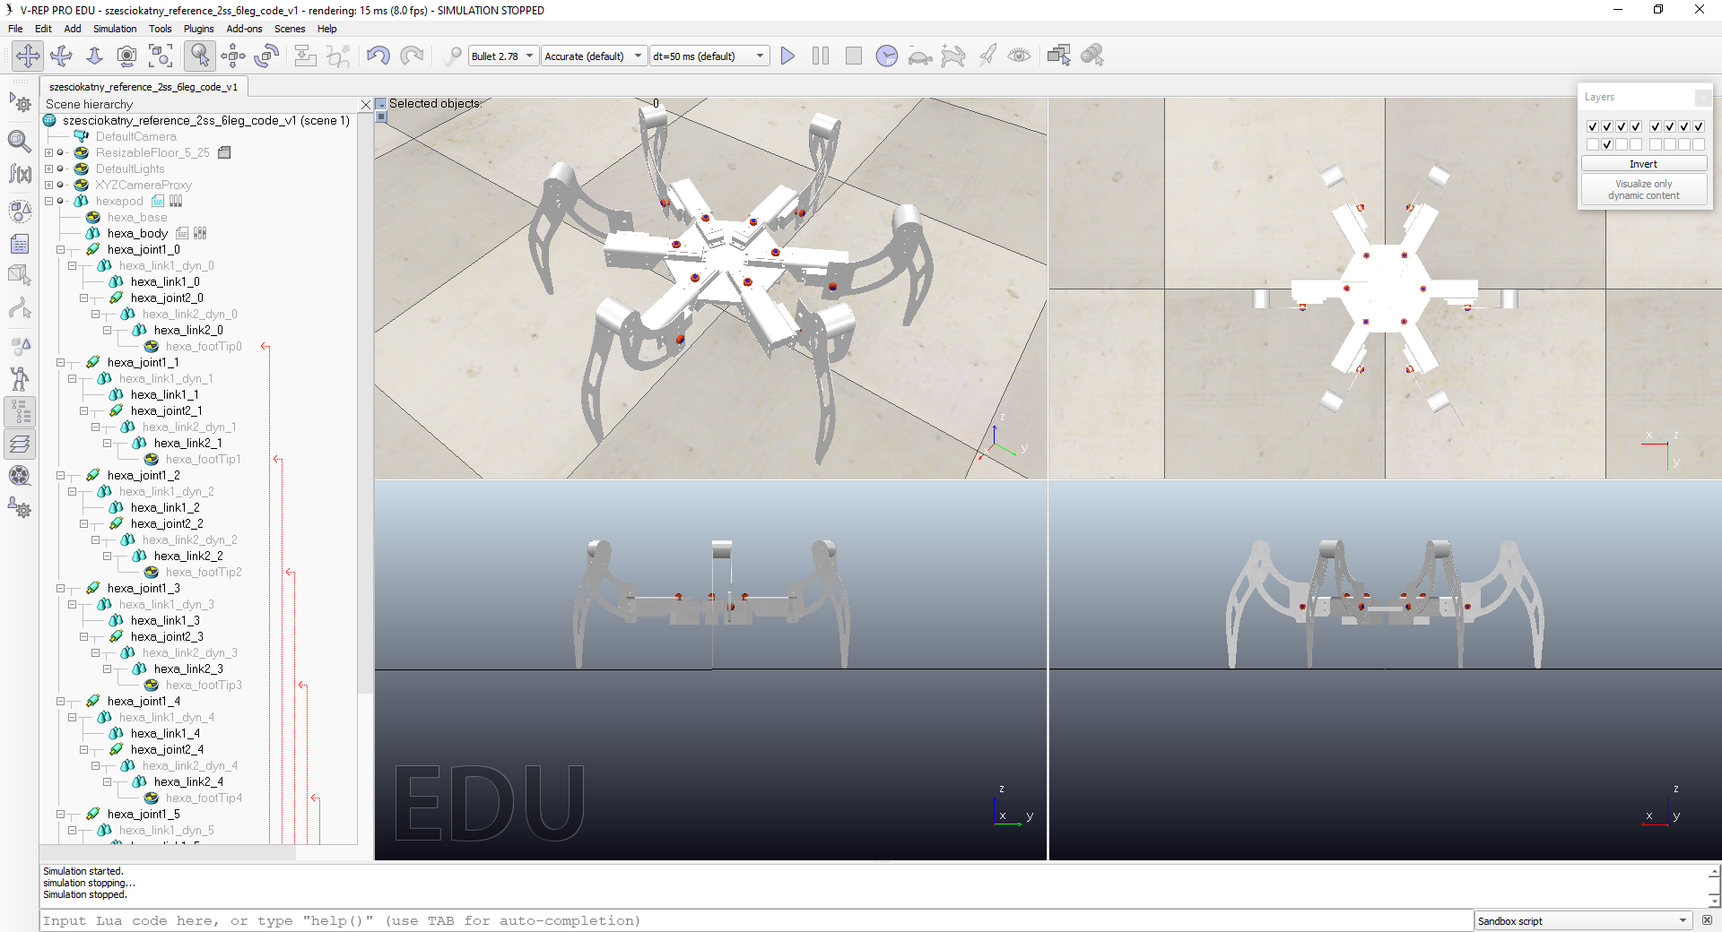Open the scripts dialog icon

pos(20,243)
